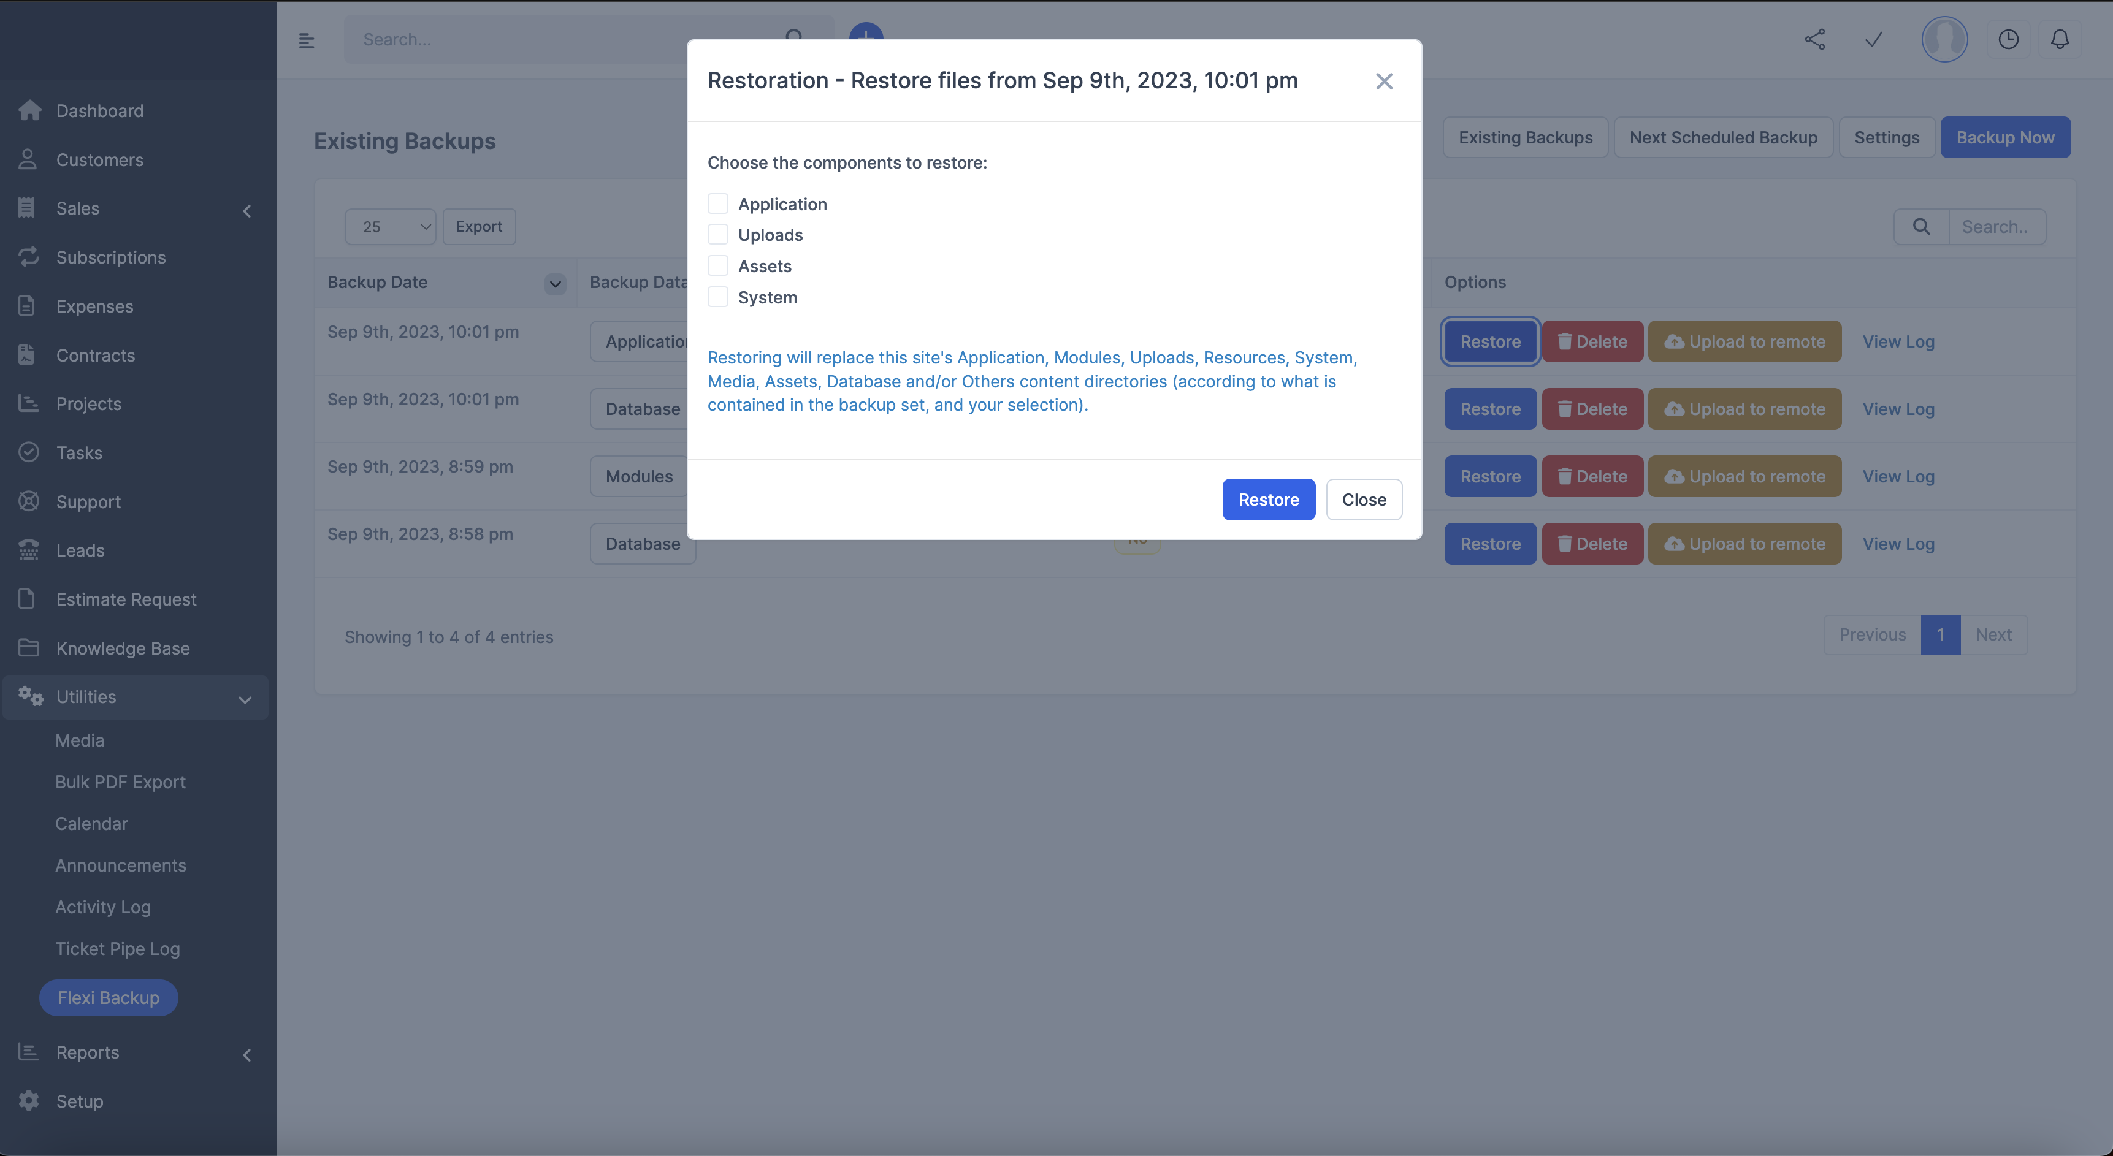Toggle the sidebar menu hamburger icon
The image size is (2113, 1156).
coord(307,40)
